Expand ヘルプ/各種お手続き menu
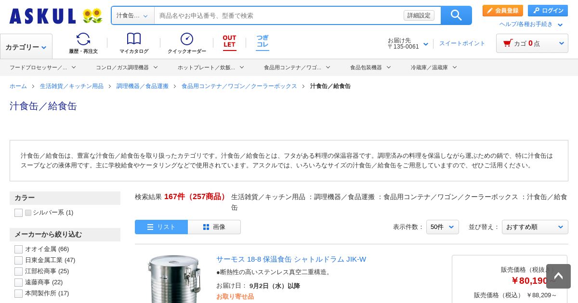The width and height of the screenshot is (578, 303). pos(531,24)
